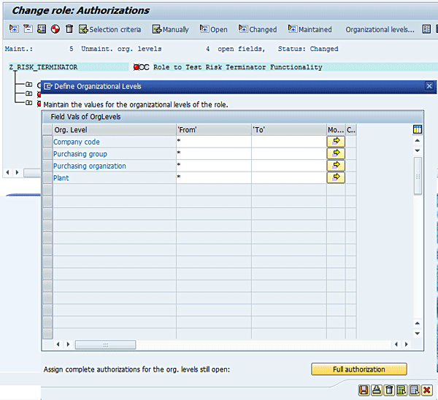Click the To field for Purchasing group
The height and width of the screenshot is (400, 438).
[289, 153]
